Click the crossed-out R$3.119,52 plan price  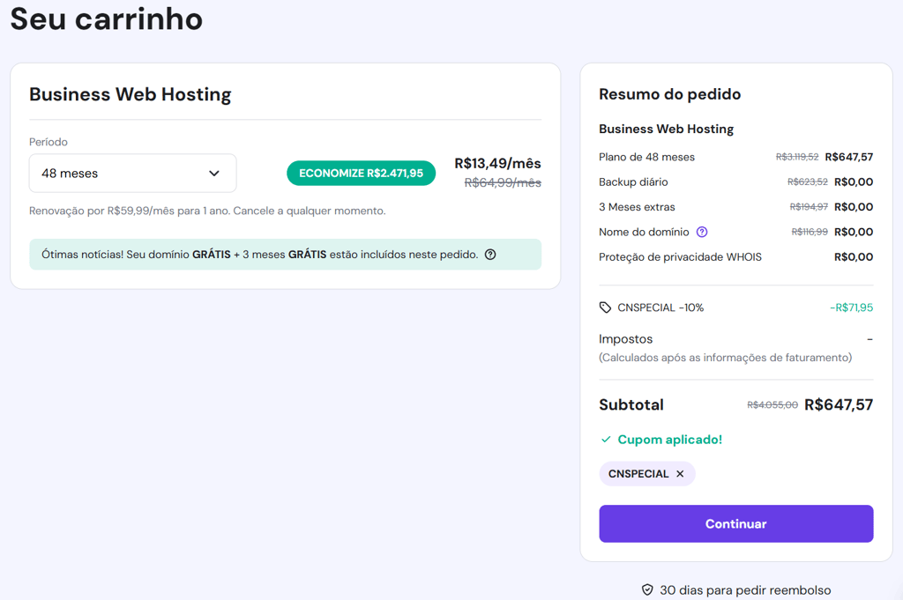(x=797, y=157)
